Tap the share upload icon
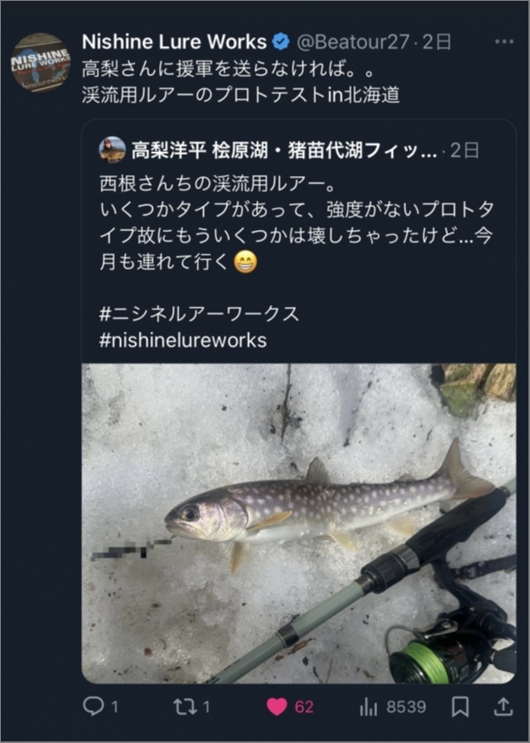Screen dimensions: 530x743 503,707
